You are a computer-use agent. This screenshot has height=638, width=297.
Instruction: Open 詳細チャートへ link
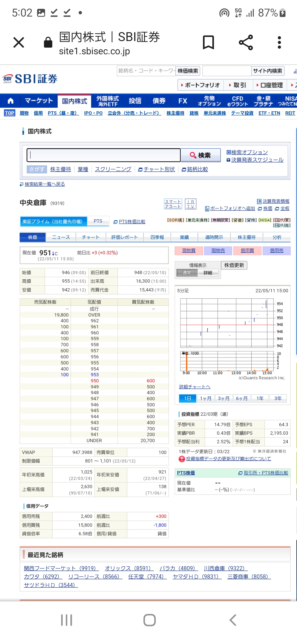point(195,387)
